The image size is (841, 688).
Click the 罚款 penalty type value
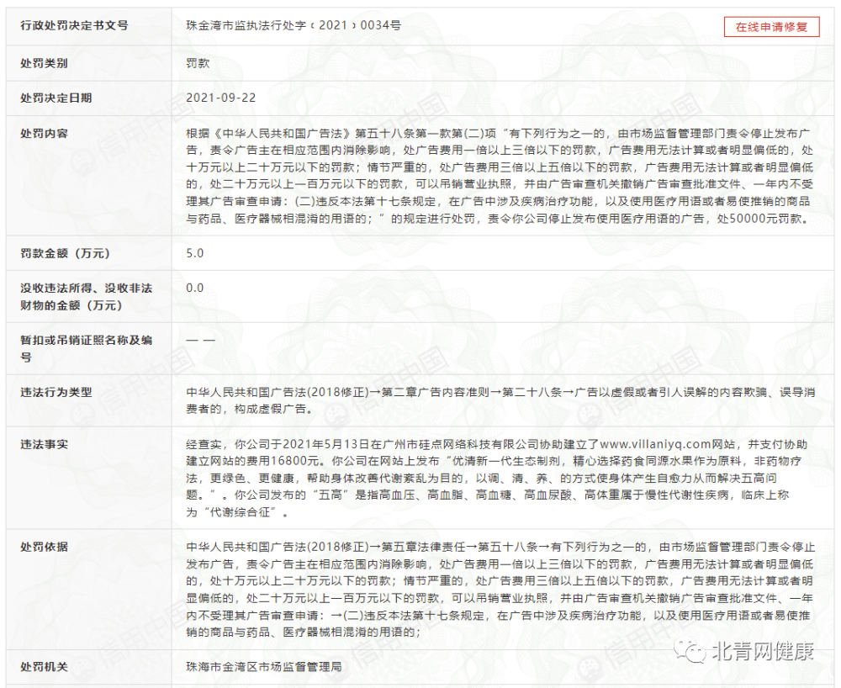(198, 63)
